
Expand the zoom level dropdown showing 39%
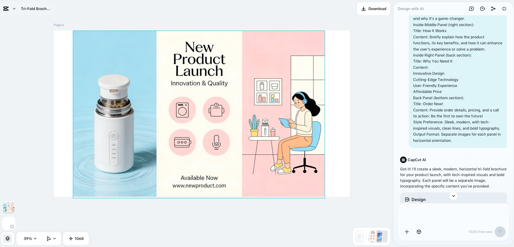coord(29,238)
